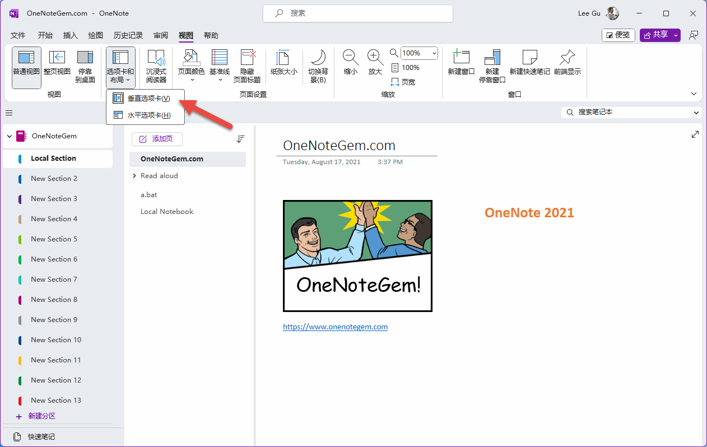
Task: Switch to Normal View (普通视图)
Action: 26,68
